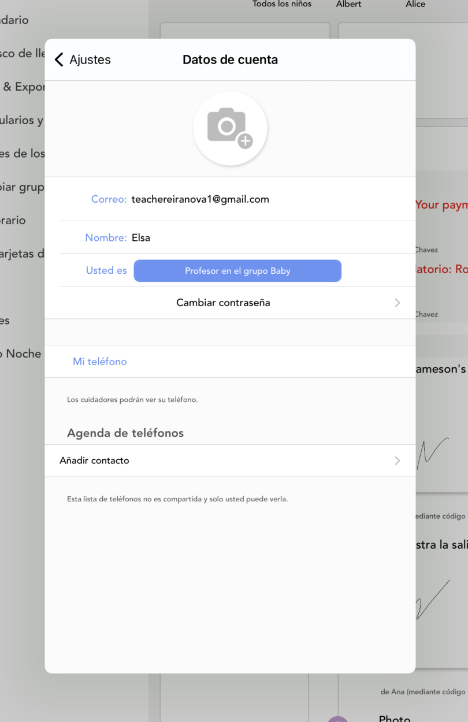Expand the Añadir contacto chevron
Screen dimensions: 468x722
click(x=397, y=460)
